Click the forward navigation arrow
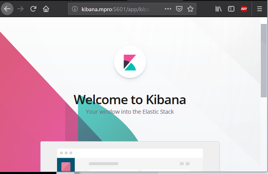 (20, 9)
